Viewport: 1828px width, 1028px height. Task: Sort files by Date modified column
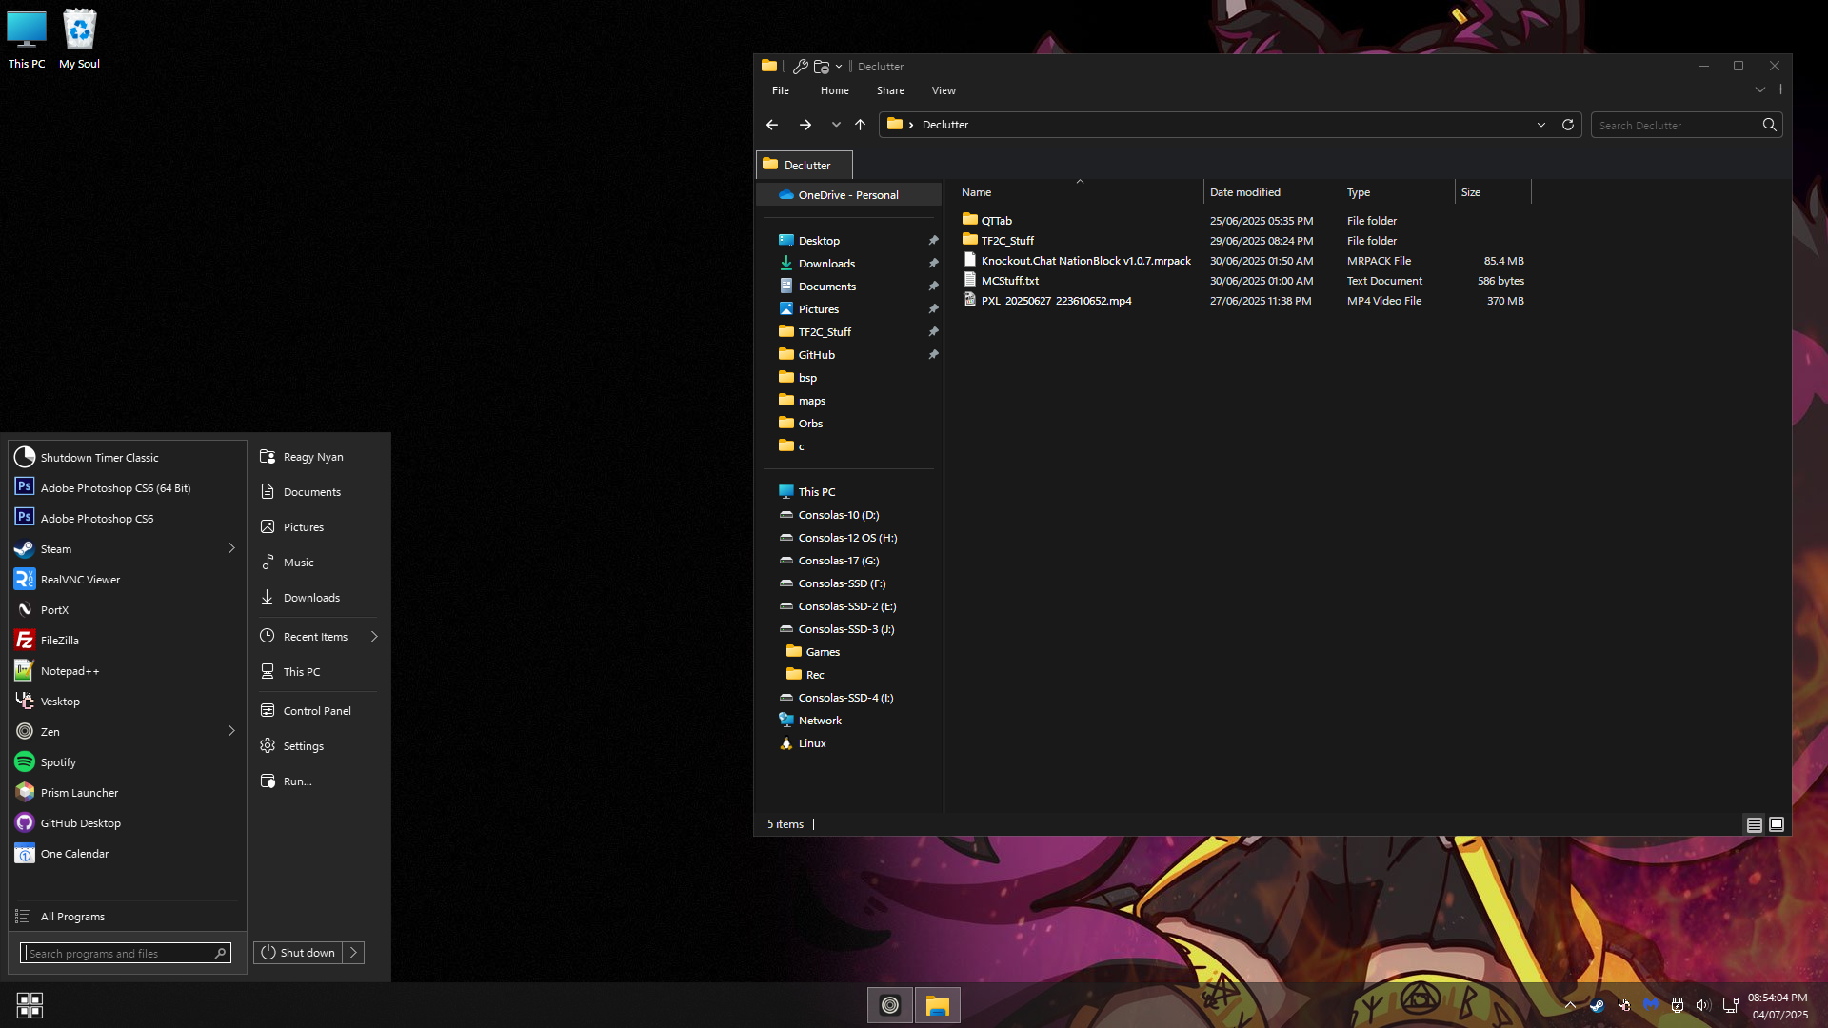1271,192
